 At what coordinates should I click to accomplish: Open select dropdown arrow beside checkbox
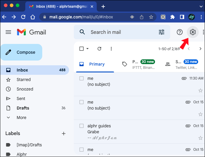click(x=87, y=49)
